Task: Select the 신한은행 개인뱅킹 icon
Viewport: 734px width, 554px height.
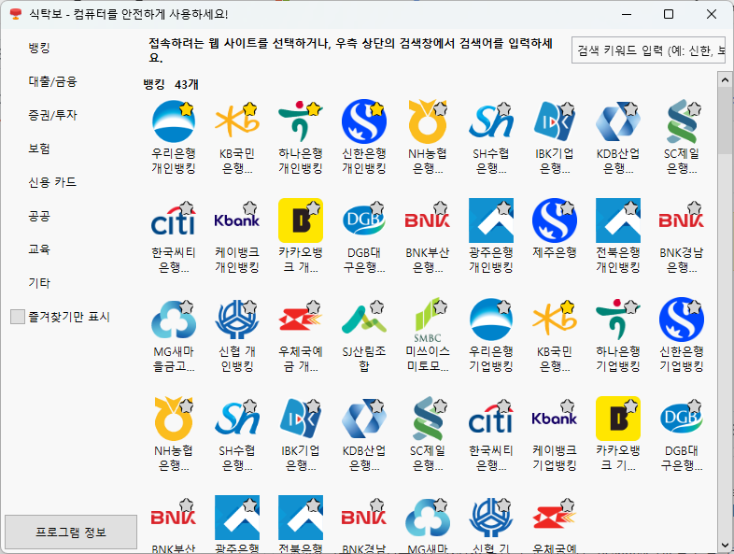Action: [x=363, y=121]
